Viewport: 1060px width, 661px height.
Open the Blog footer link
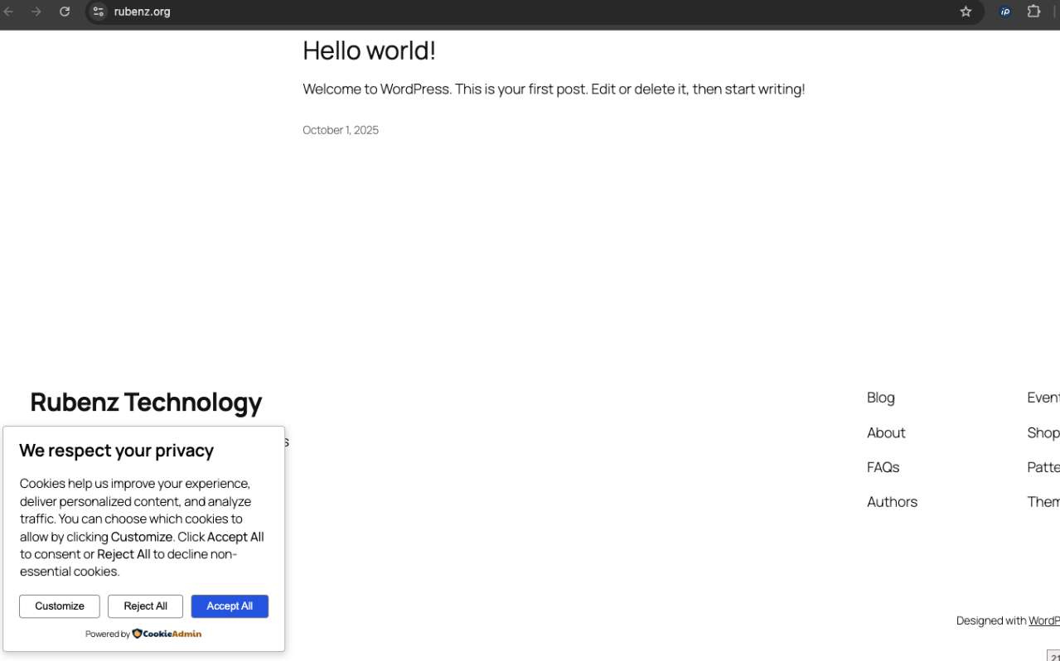coord(880,398)
